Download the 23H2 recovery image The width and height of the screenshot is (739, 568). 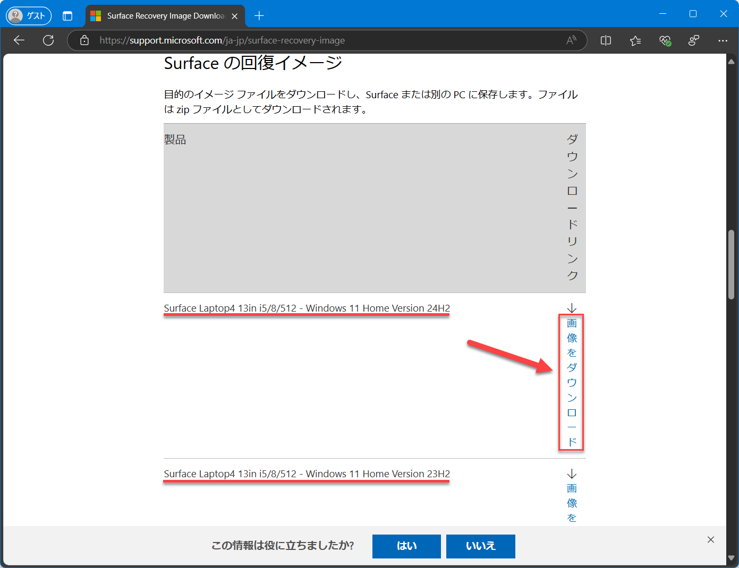[572, 503]
